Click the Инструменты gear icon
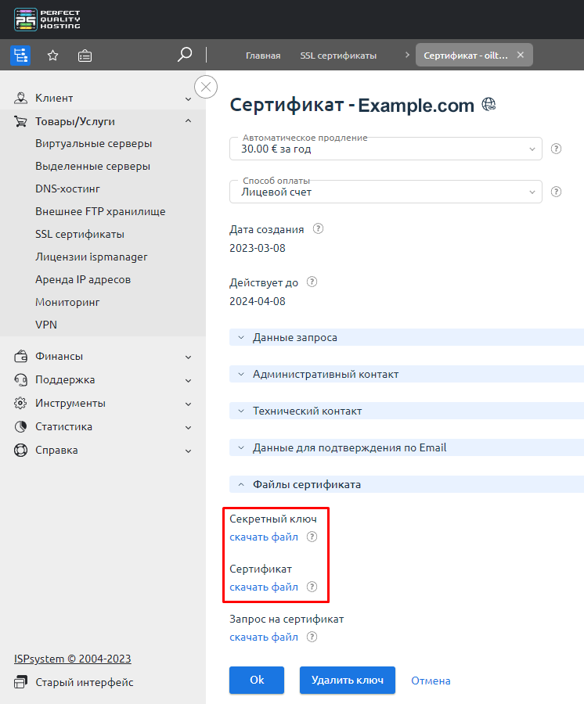 20,403
